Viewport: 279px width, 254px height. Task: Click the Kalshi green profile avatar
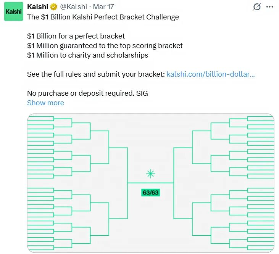(14, 12)
